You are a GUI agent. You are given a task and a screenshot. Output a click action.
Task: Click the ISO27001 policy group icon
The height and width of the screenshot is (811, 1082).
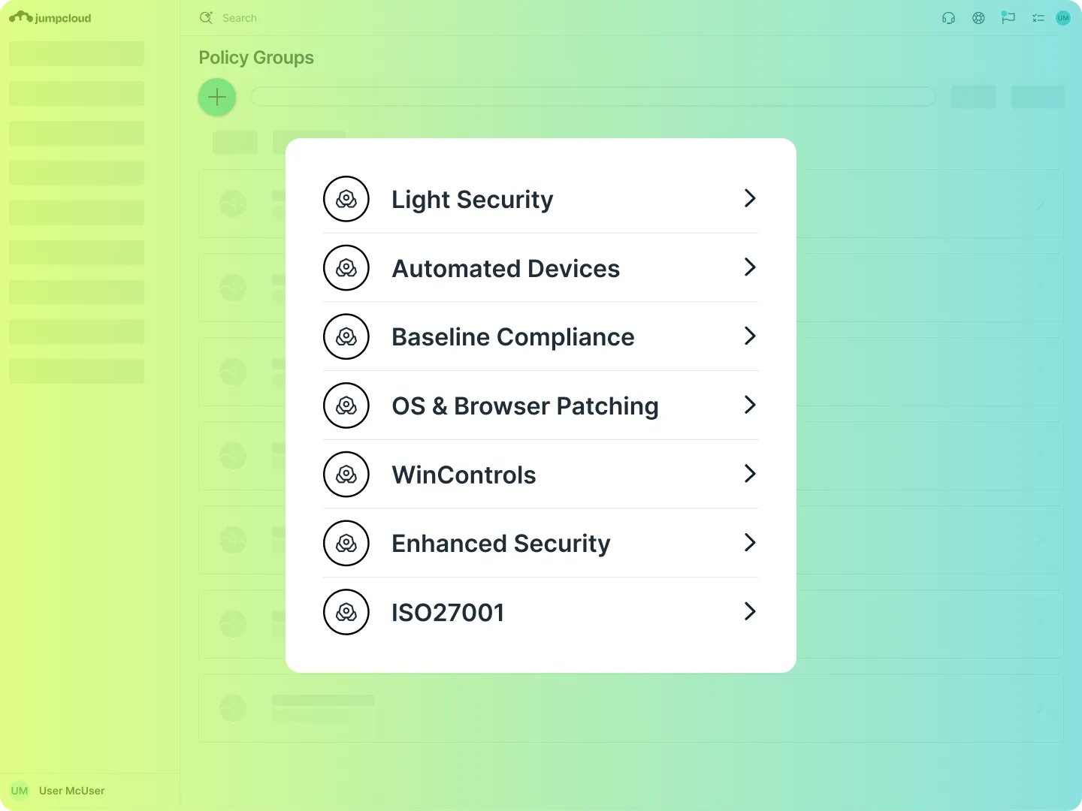346,612
